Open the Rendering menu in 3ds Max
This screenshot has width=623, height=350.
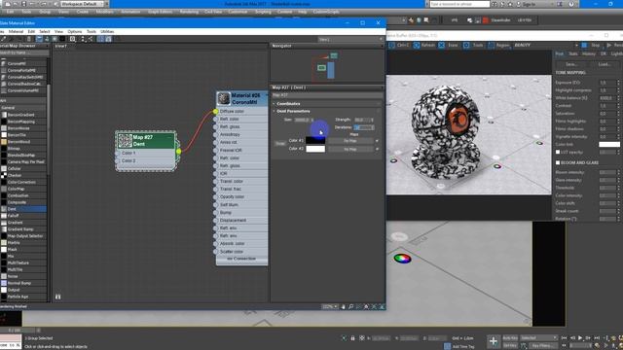coord(189,12)
